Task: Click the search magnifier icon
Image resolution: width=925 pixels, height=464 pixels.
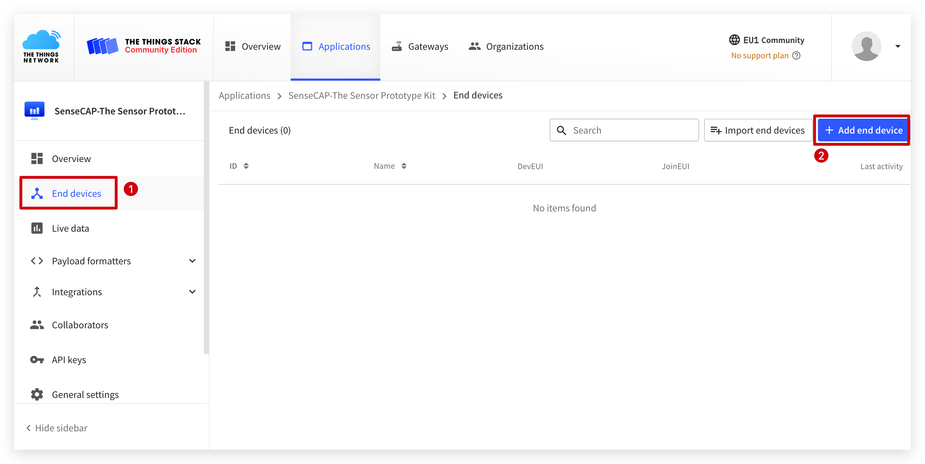Action: (x=562, y=130)
